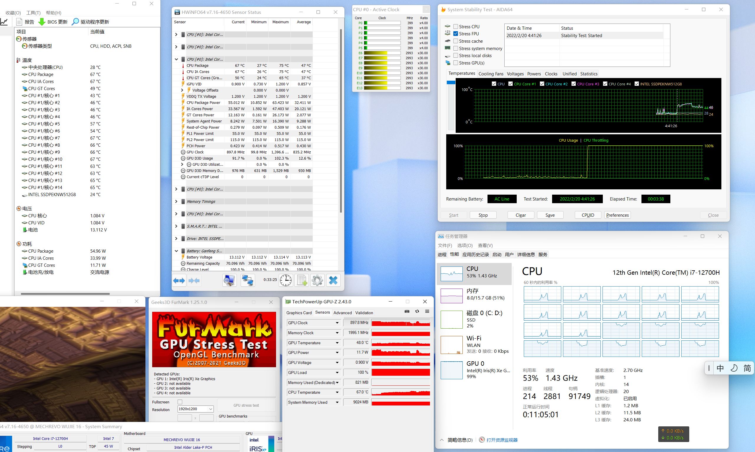Image resolution: width=755 pixels, height=452 pixels.
Task: Enable Stress CPU checkbox
Action: coord(455,27)
